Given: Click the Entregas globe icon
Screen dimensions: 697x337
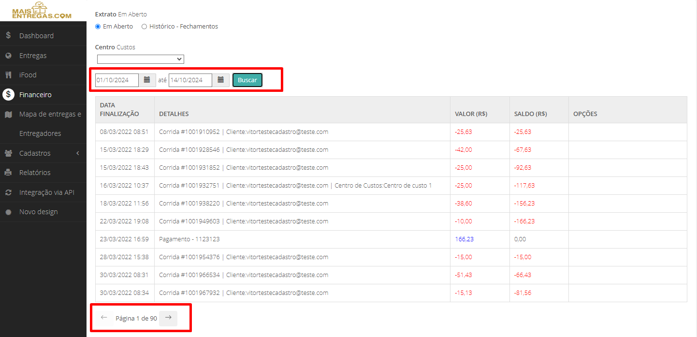Looking at the screenshot, I should [x=8, y=56].
